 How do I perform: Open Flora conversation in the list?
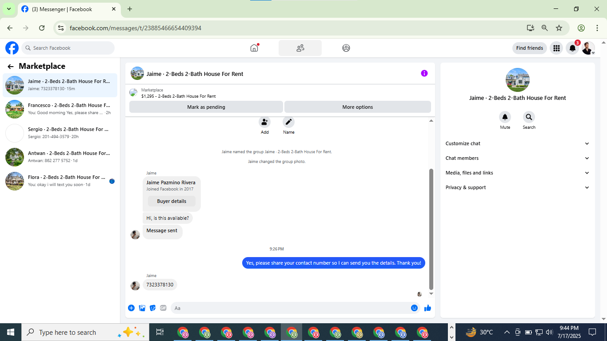60,181
